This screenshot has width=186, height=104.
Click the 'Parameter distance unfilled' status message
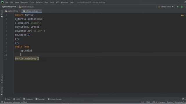tap(15, 102)
